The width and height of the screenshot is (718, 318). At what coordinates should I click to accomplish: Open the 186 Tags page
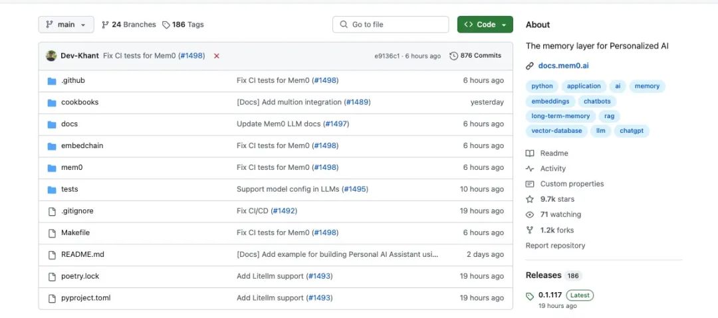tap(183, 25)
